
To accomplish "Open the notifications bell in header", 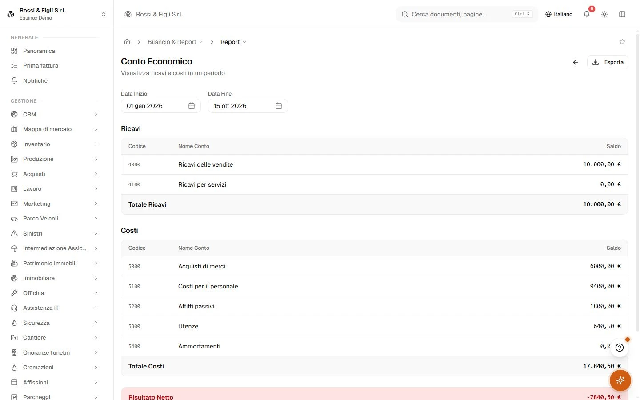I will pos(587,14).
